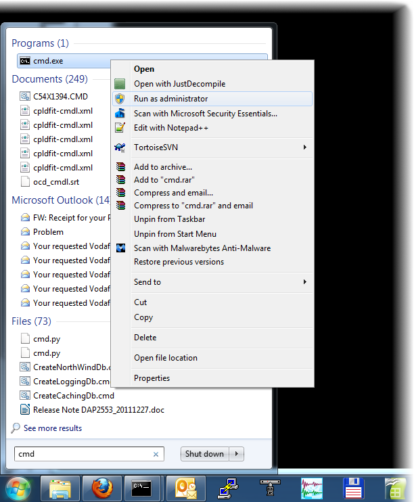Choose Cut in the context menu
The image size is (414, 502).
(212, 302)
